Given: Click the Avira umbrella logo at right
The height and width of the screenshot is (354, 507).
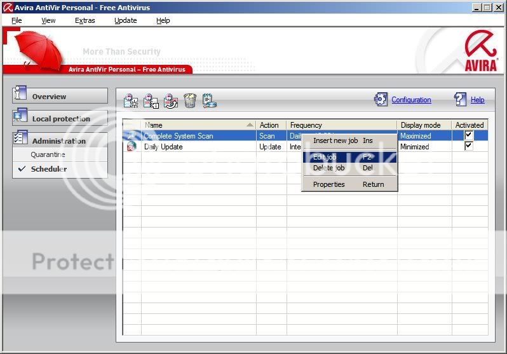Looking at the screenshot, I should click(x=480, y=51).
